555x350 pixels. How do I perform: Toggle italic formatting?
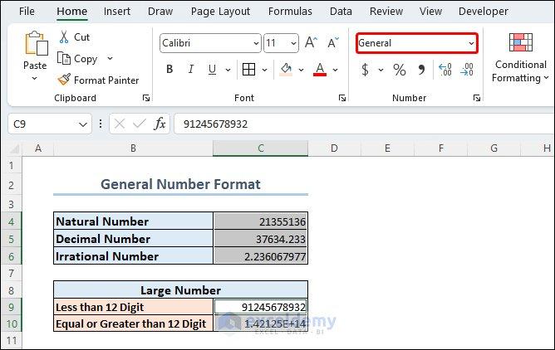click(191, 69)
